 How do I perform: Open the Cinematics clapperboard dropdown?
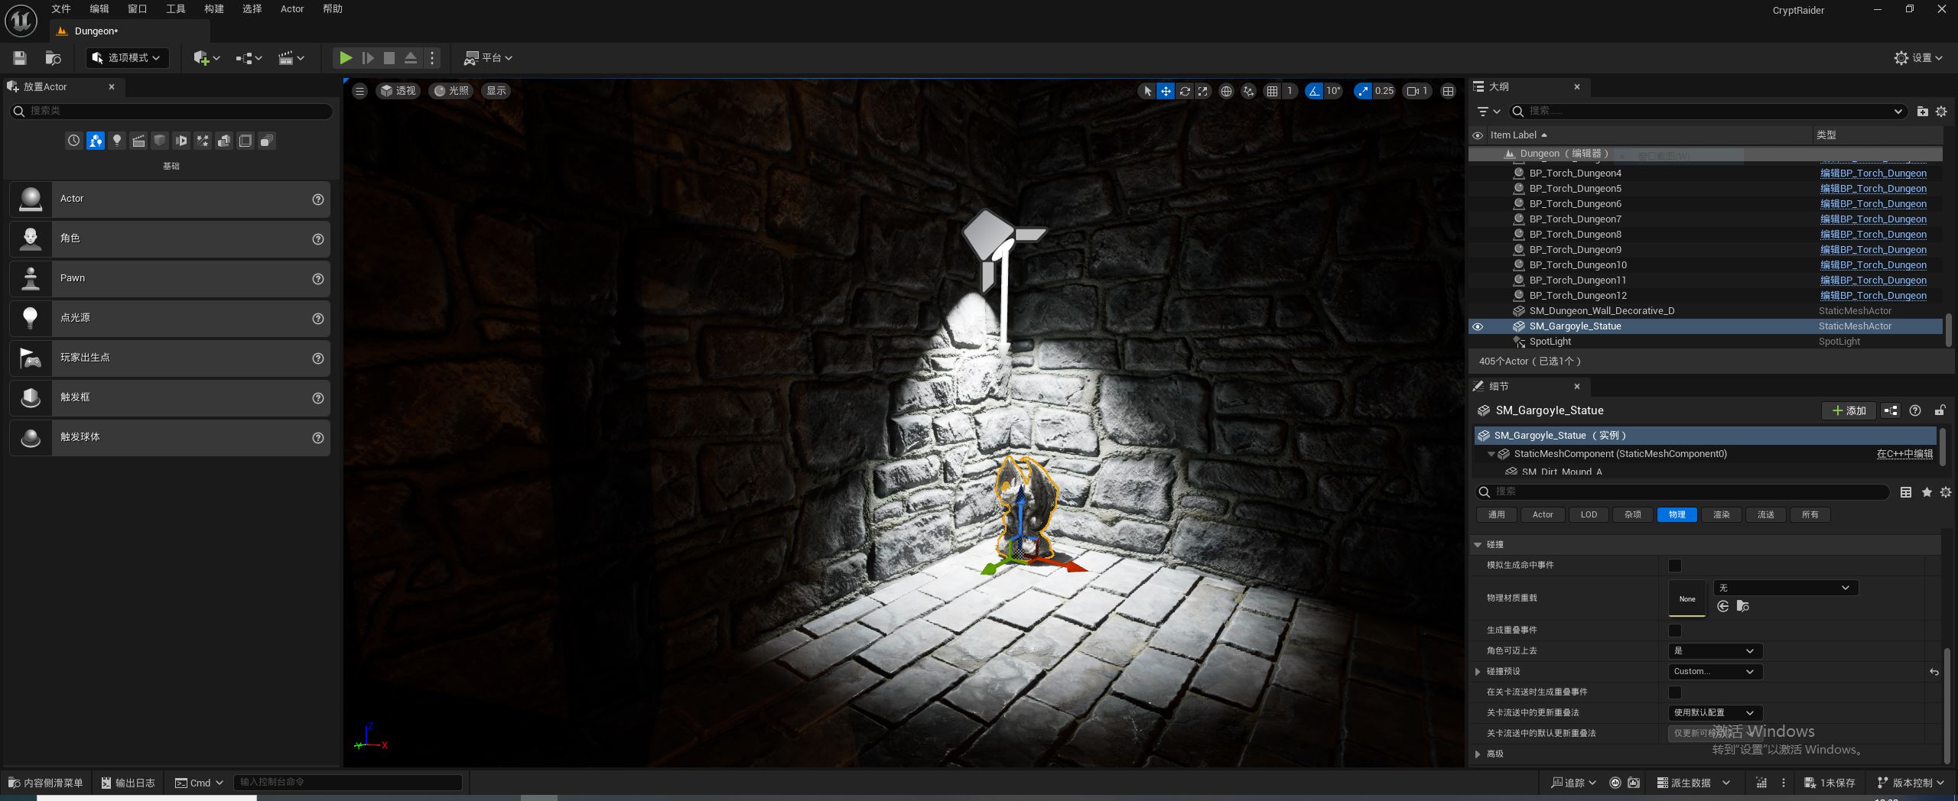(291, 58)
